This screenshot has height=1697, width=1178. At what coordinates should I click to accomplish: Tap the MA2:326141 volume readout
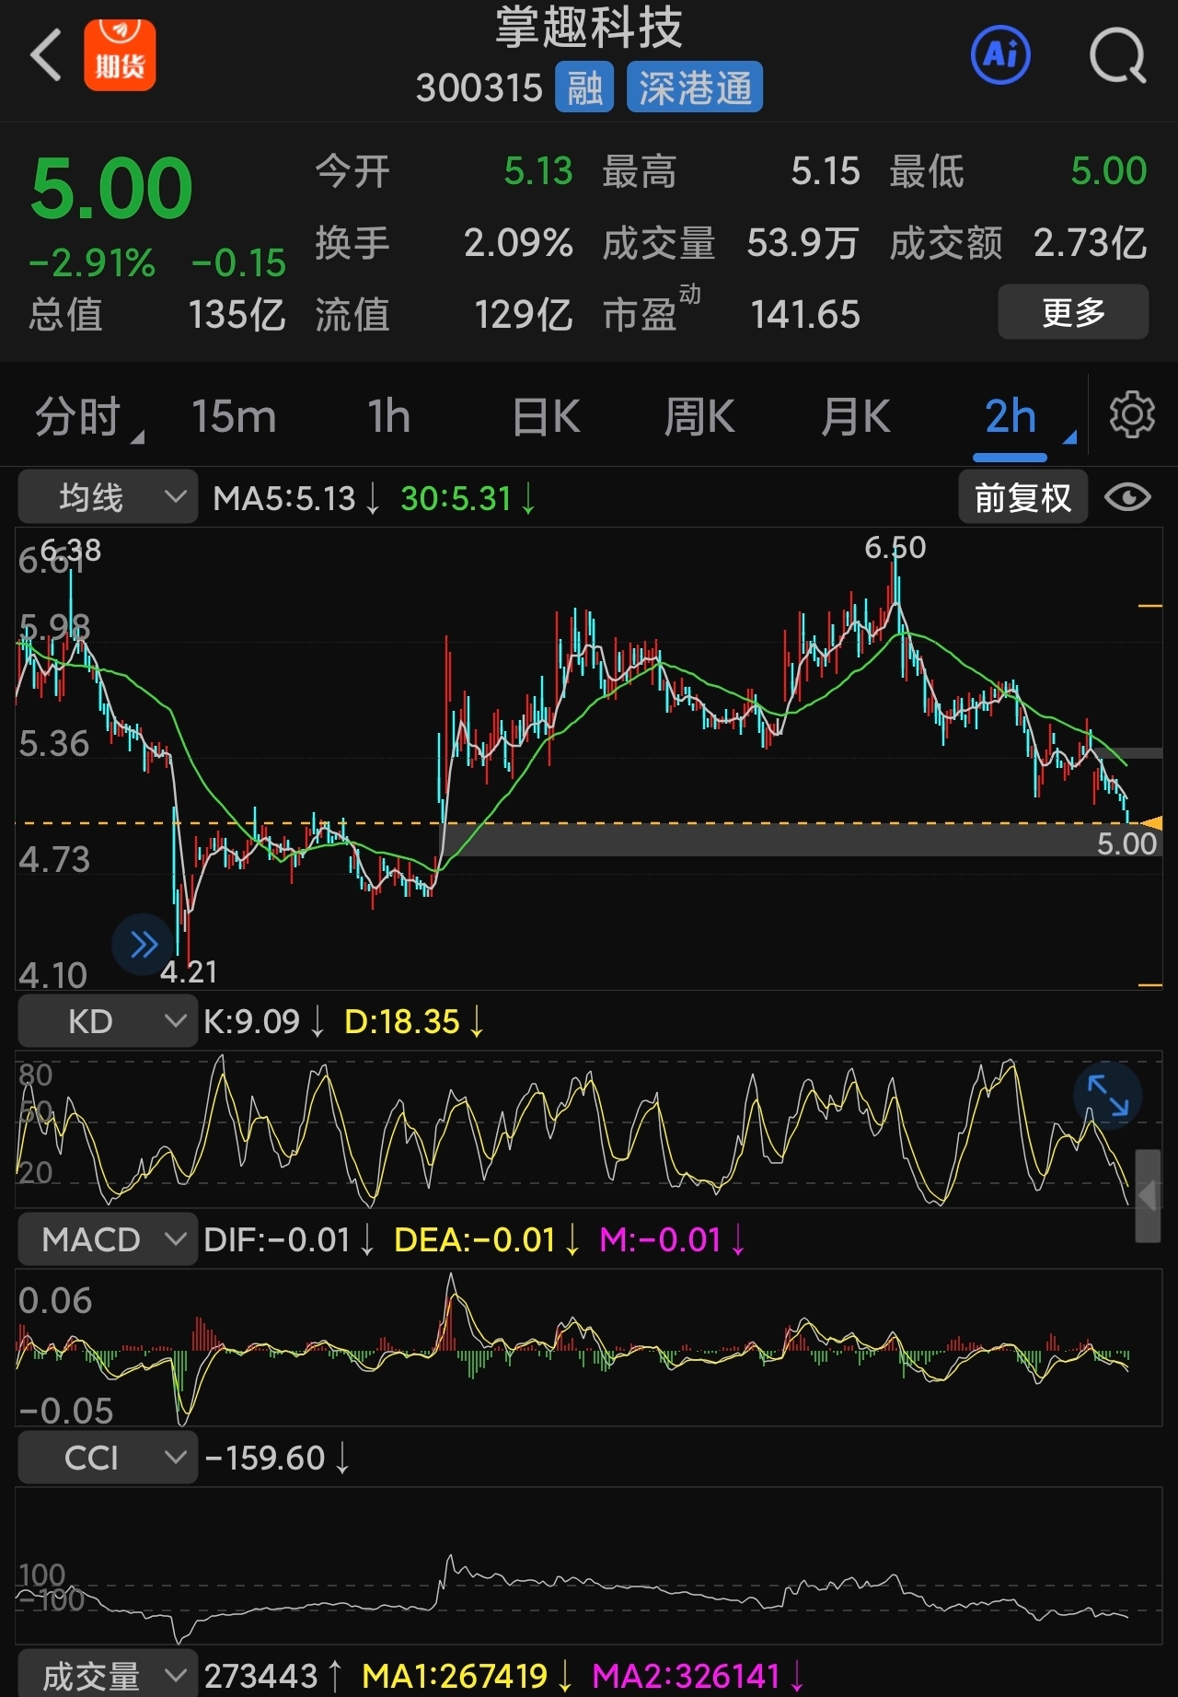[x=698, y=1676]
